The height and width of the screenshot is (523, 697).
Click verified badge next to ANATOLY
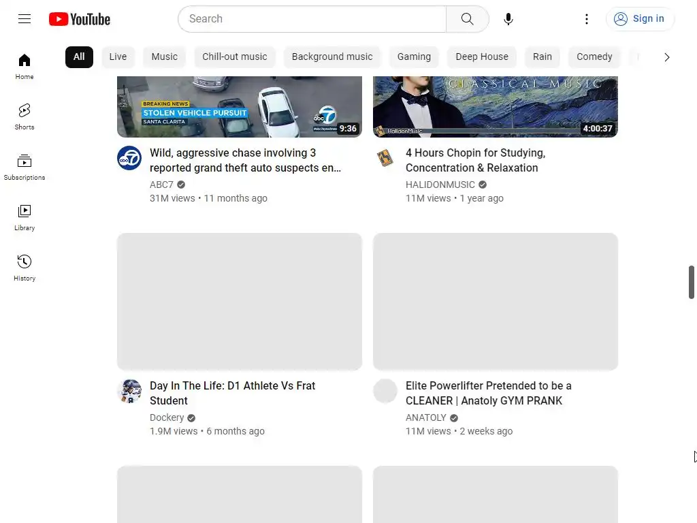tap(454, 418)
